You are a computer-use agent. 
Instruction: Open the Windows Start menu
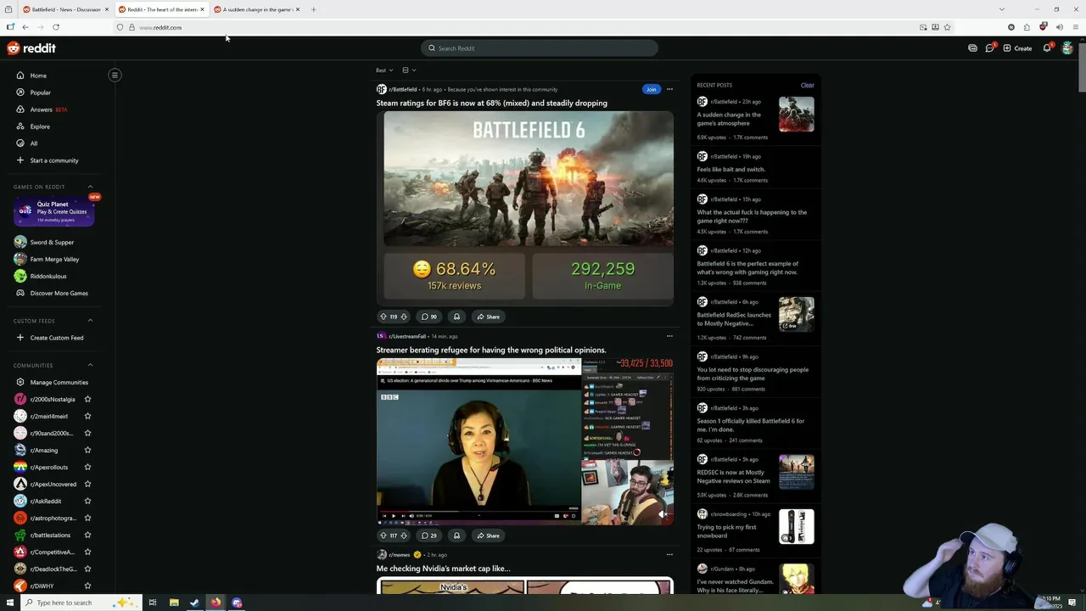point(8,603)
